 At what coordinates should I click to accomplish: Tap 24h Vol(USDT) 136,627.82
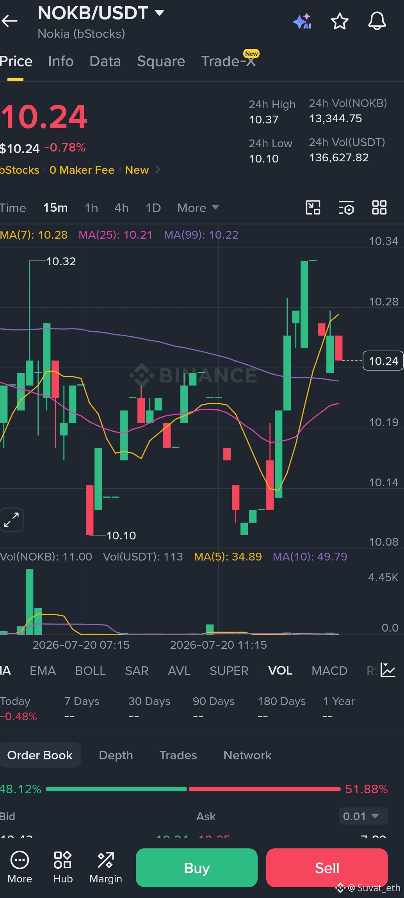339,157
